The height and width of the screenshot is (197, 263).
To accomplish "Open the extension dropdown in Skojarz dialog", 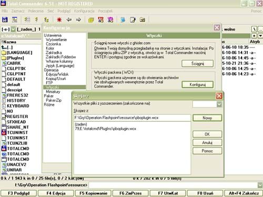I will pyautogui.click(x=219, y=105).
